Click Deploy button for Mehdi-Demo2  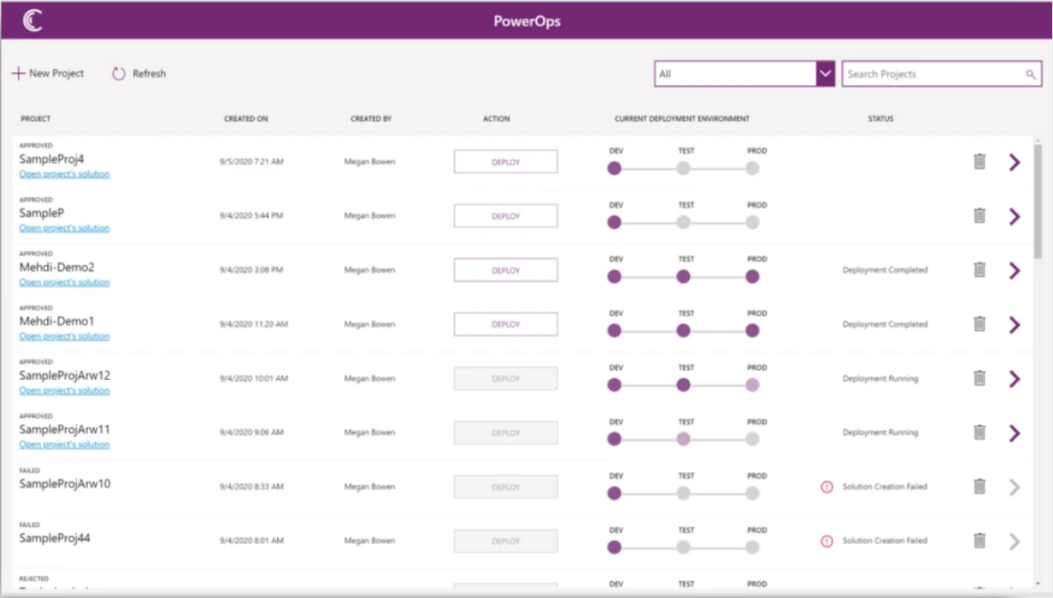tap(506, 271)
